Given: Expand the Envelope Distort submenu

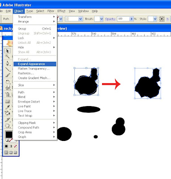Looking at the screenshot, I should point(34,102).
